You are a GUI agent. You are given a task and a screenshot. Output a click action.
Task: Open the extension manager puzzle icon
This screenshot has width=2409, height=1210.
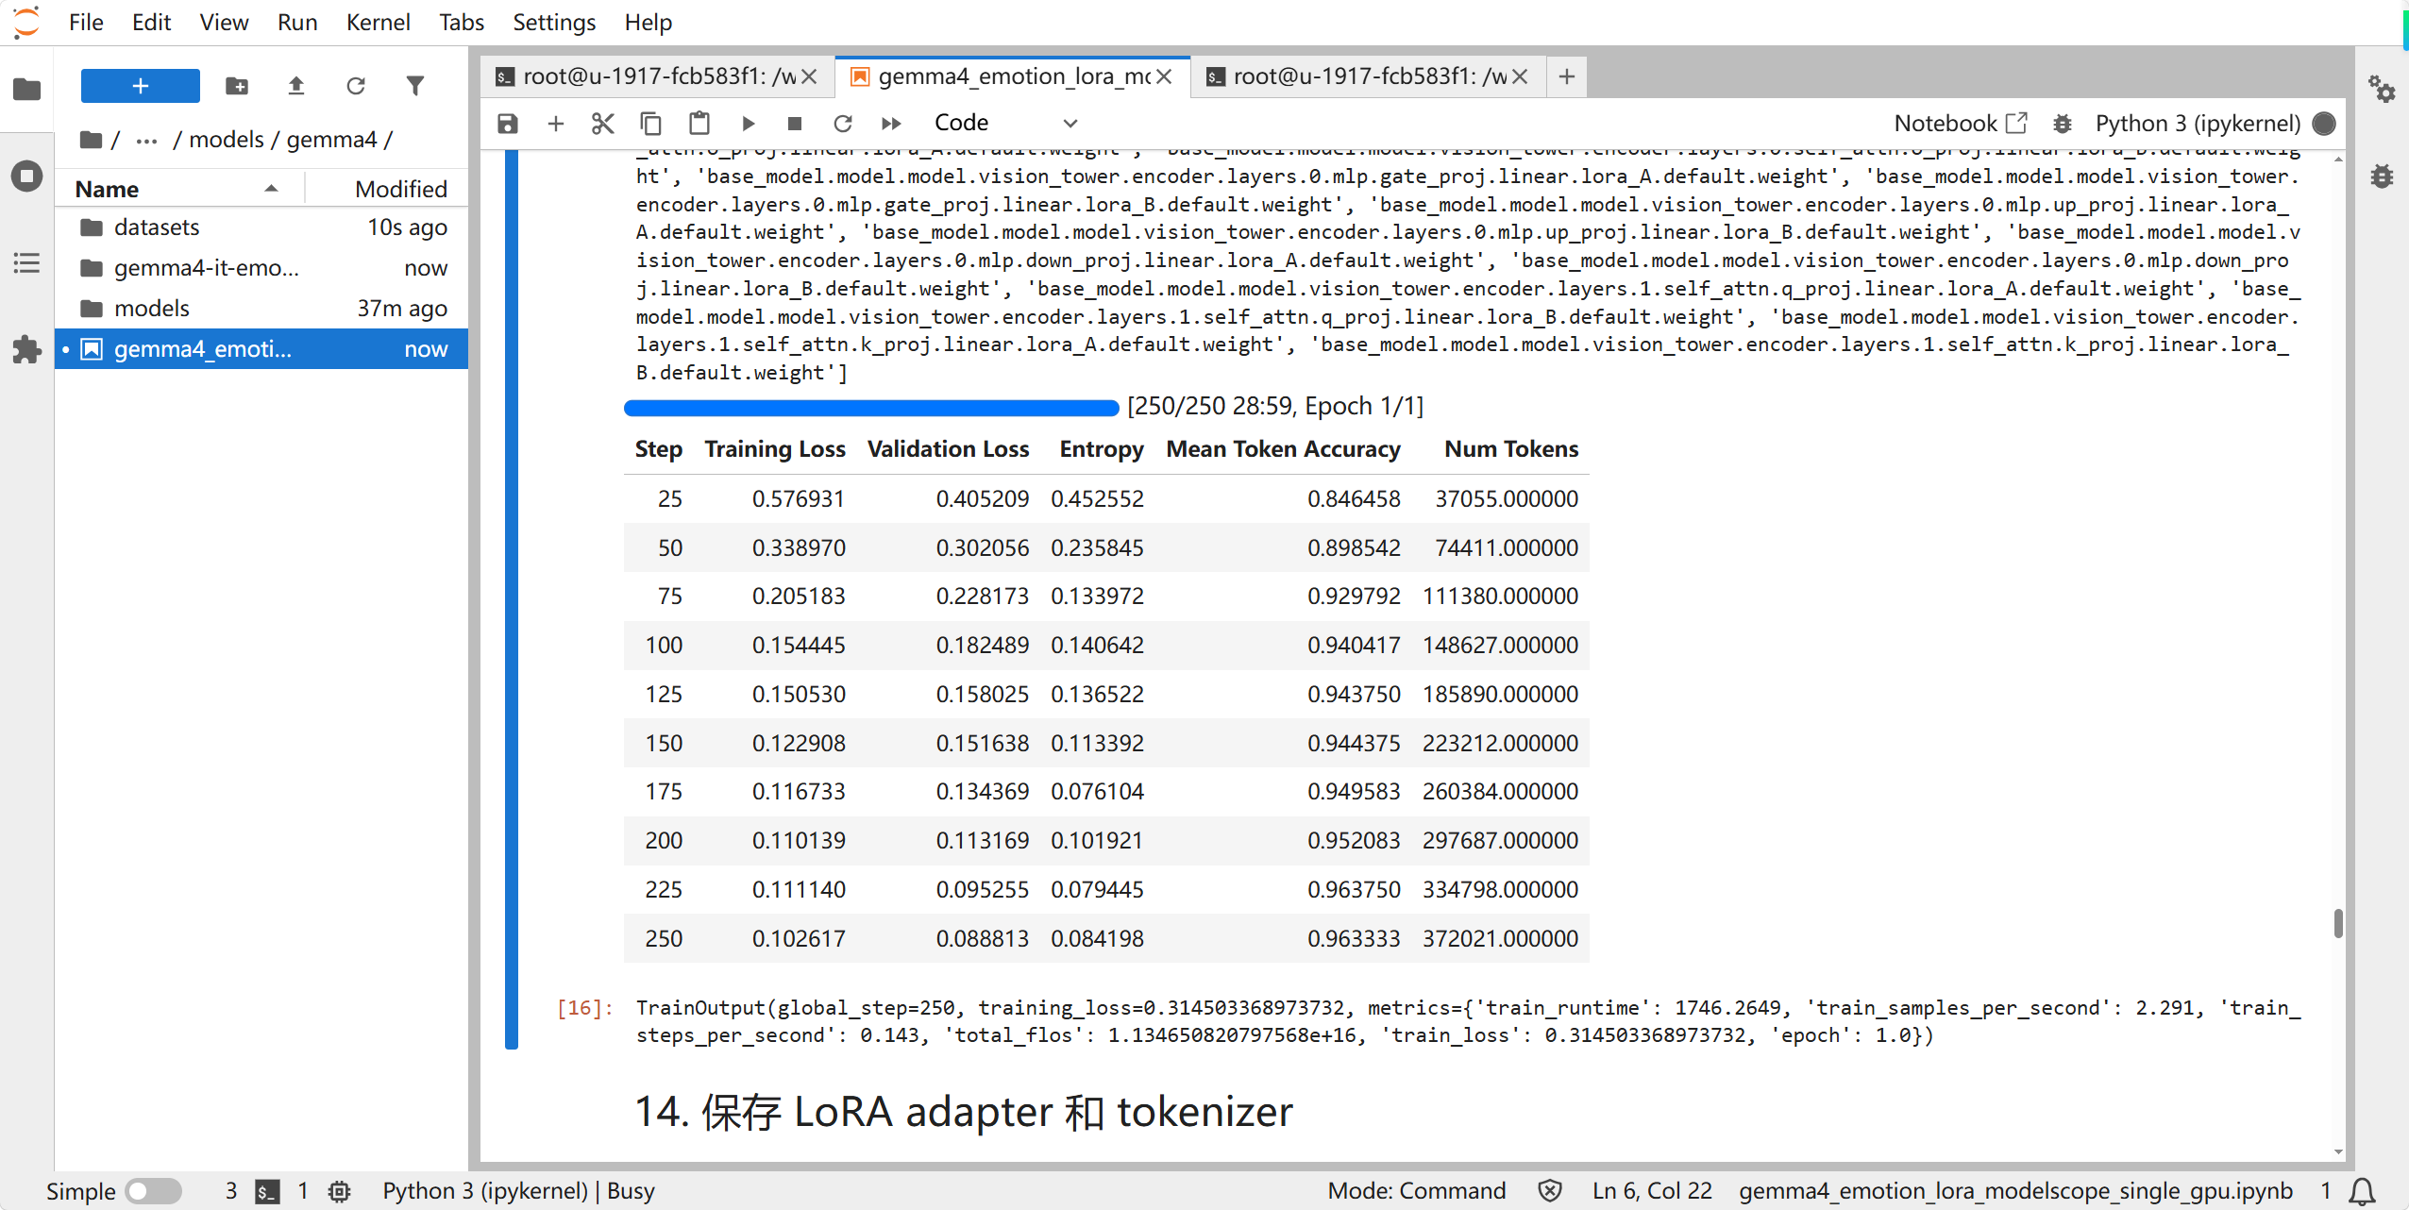[26, 349]
